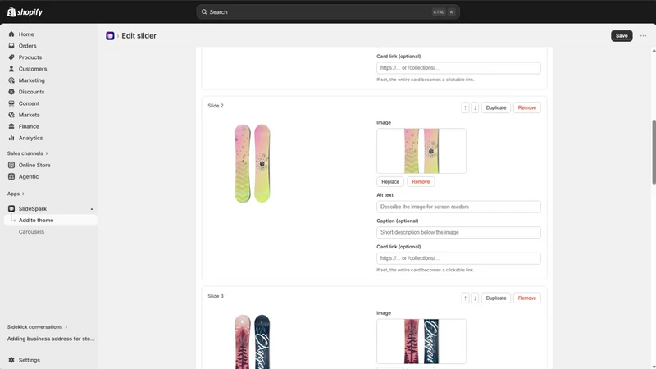
Task: Click the SlideSpark breadcrumb app icon
Action: point(110,35)
